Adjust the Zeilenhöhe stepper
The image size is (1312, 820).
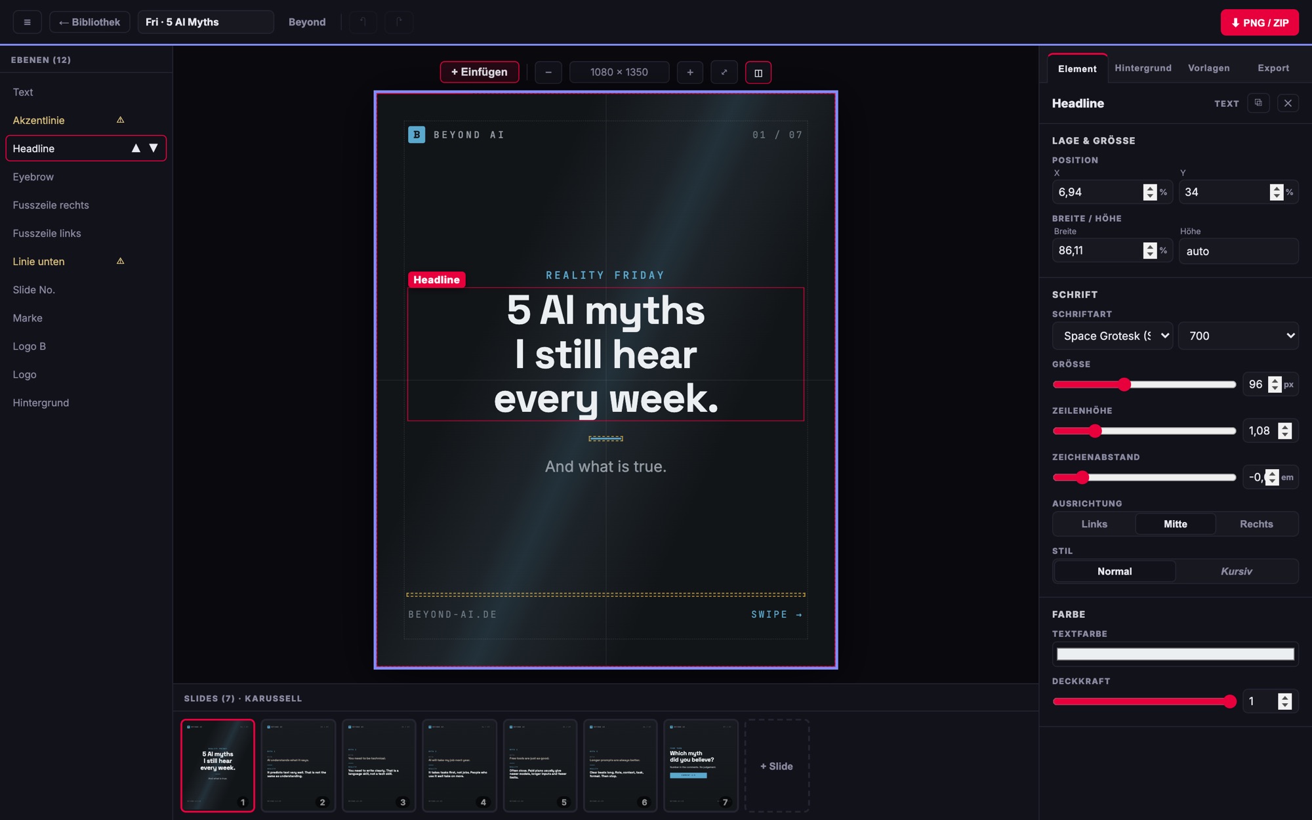click(1285, 431)
